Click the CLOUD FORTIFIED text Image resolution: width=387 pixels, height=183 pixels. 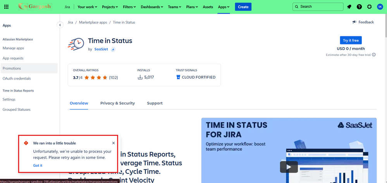point(199,77)
